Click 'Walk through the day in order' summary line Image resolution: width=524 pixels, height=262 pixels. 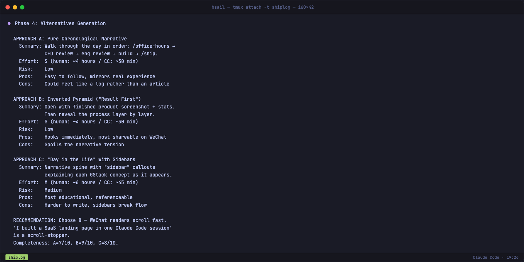pyautogui.click(x=110, y=46)
